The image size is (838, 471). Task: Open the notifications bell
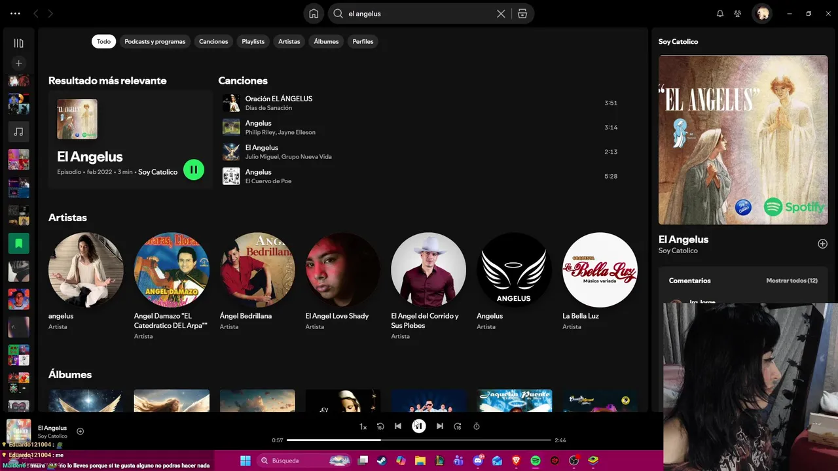720,14
